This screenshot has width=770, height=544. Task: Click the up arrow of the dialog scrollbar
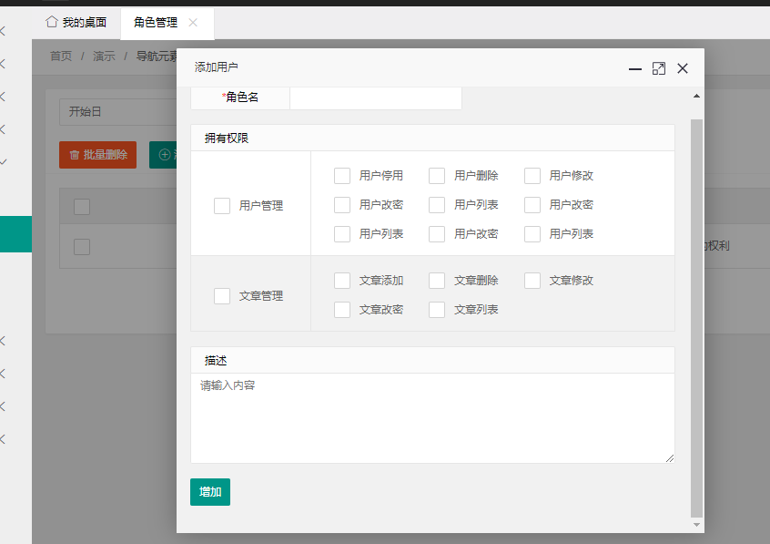(x=697, y=94)
